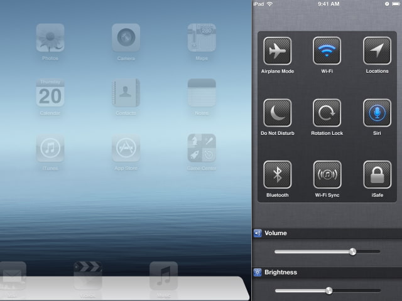Click the Brightness slider knob

pyautogui.click(x=329, y=290)
